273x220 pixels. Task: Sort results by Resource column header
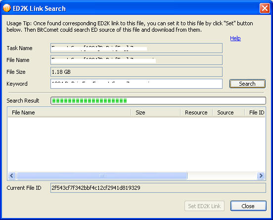click(196, 112)
